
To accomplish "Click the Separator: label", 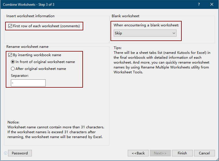I will coord(20,76).
